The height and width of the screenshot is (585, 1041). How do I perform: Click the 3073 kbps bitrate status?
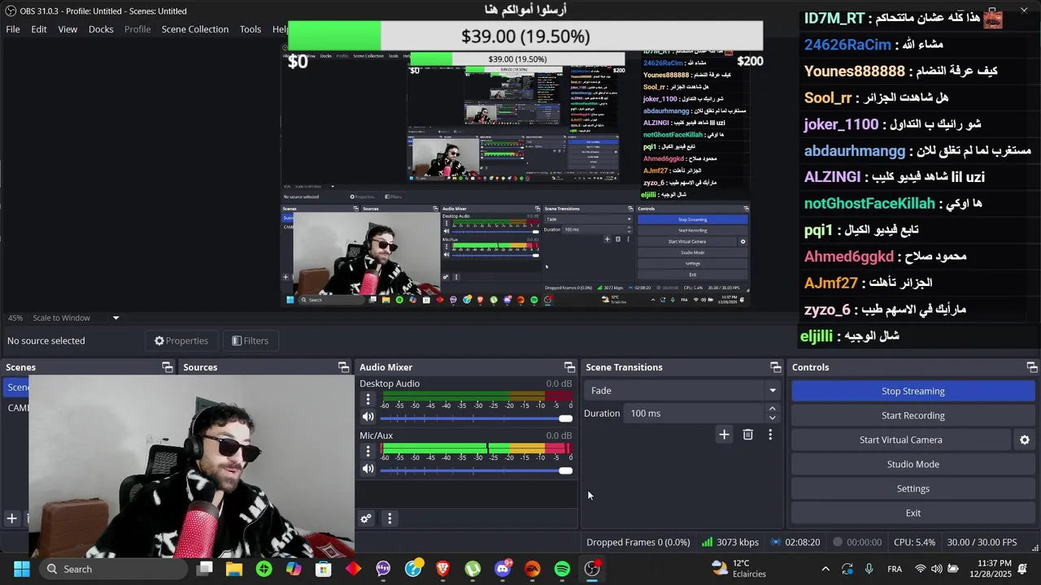pos(731,542)
